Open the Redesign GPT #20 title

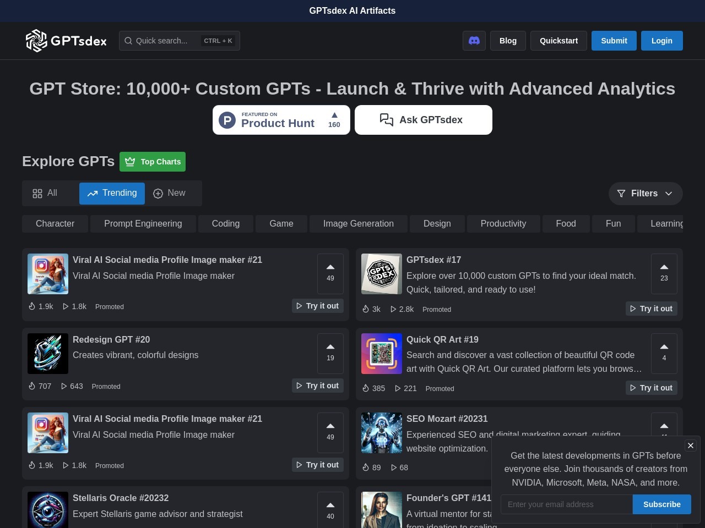point(111,339)
